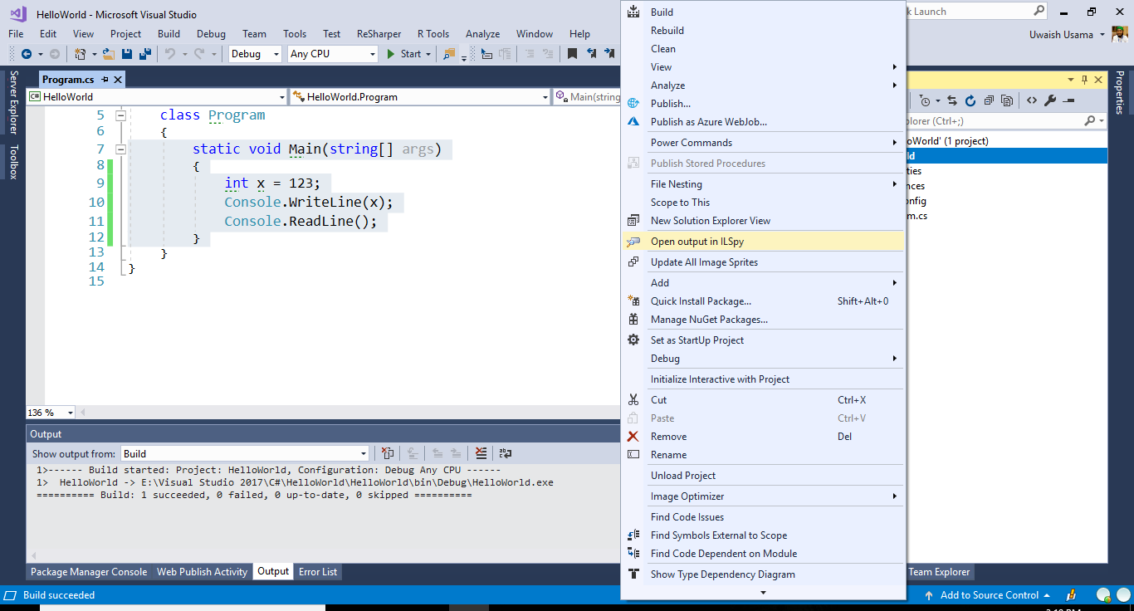This screenshot has height=611, width=1134.
Task: Save the current file with the single-disk icon
Action: pyautogui.click(x=127, y=54)
